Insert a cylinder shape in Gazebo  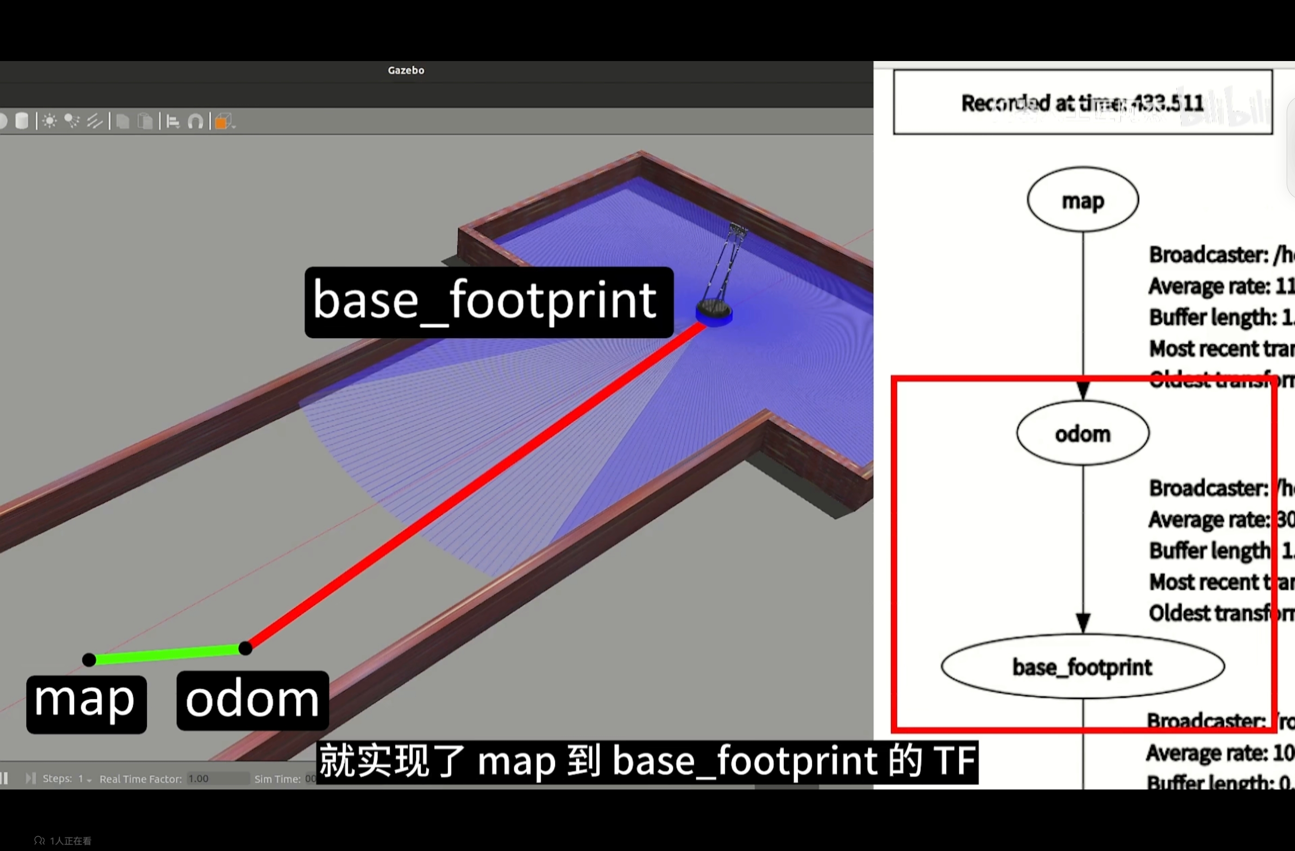tap(22, 121)
